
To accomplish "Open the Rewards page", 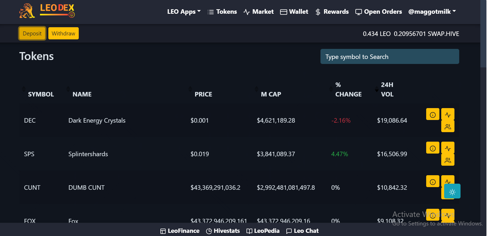I will (332, 12).
